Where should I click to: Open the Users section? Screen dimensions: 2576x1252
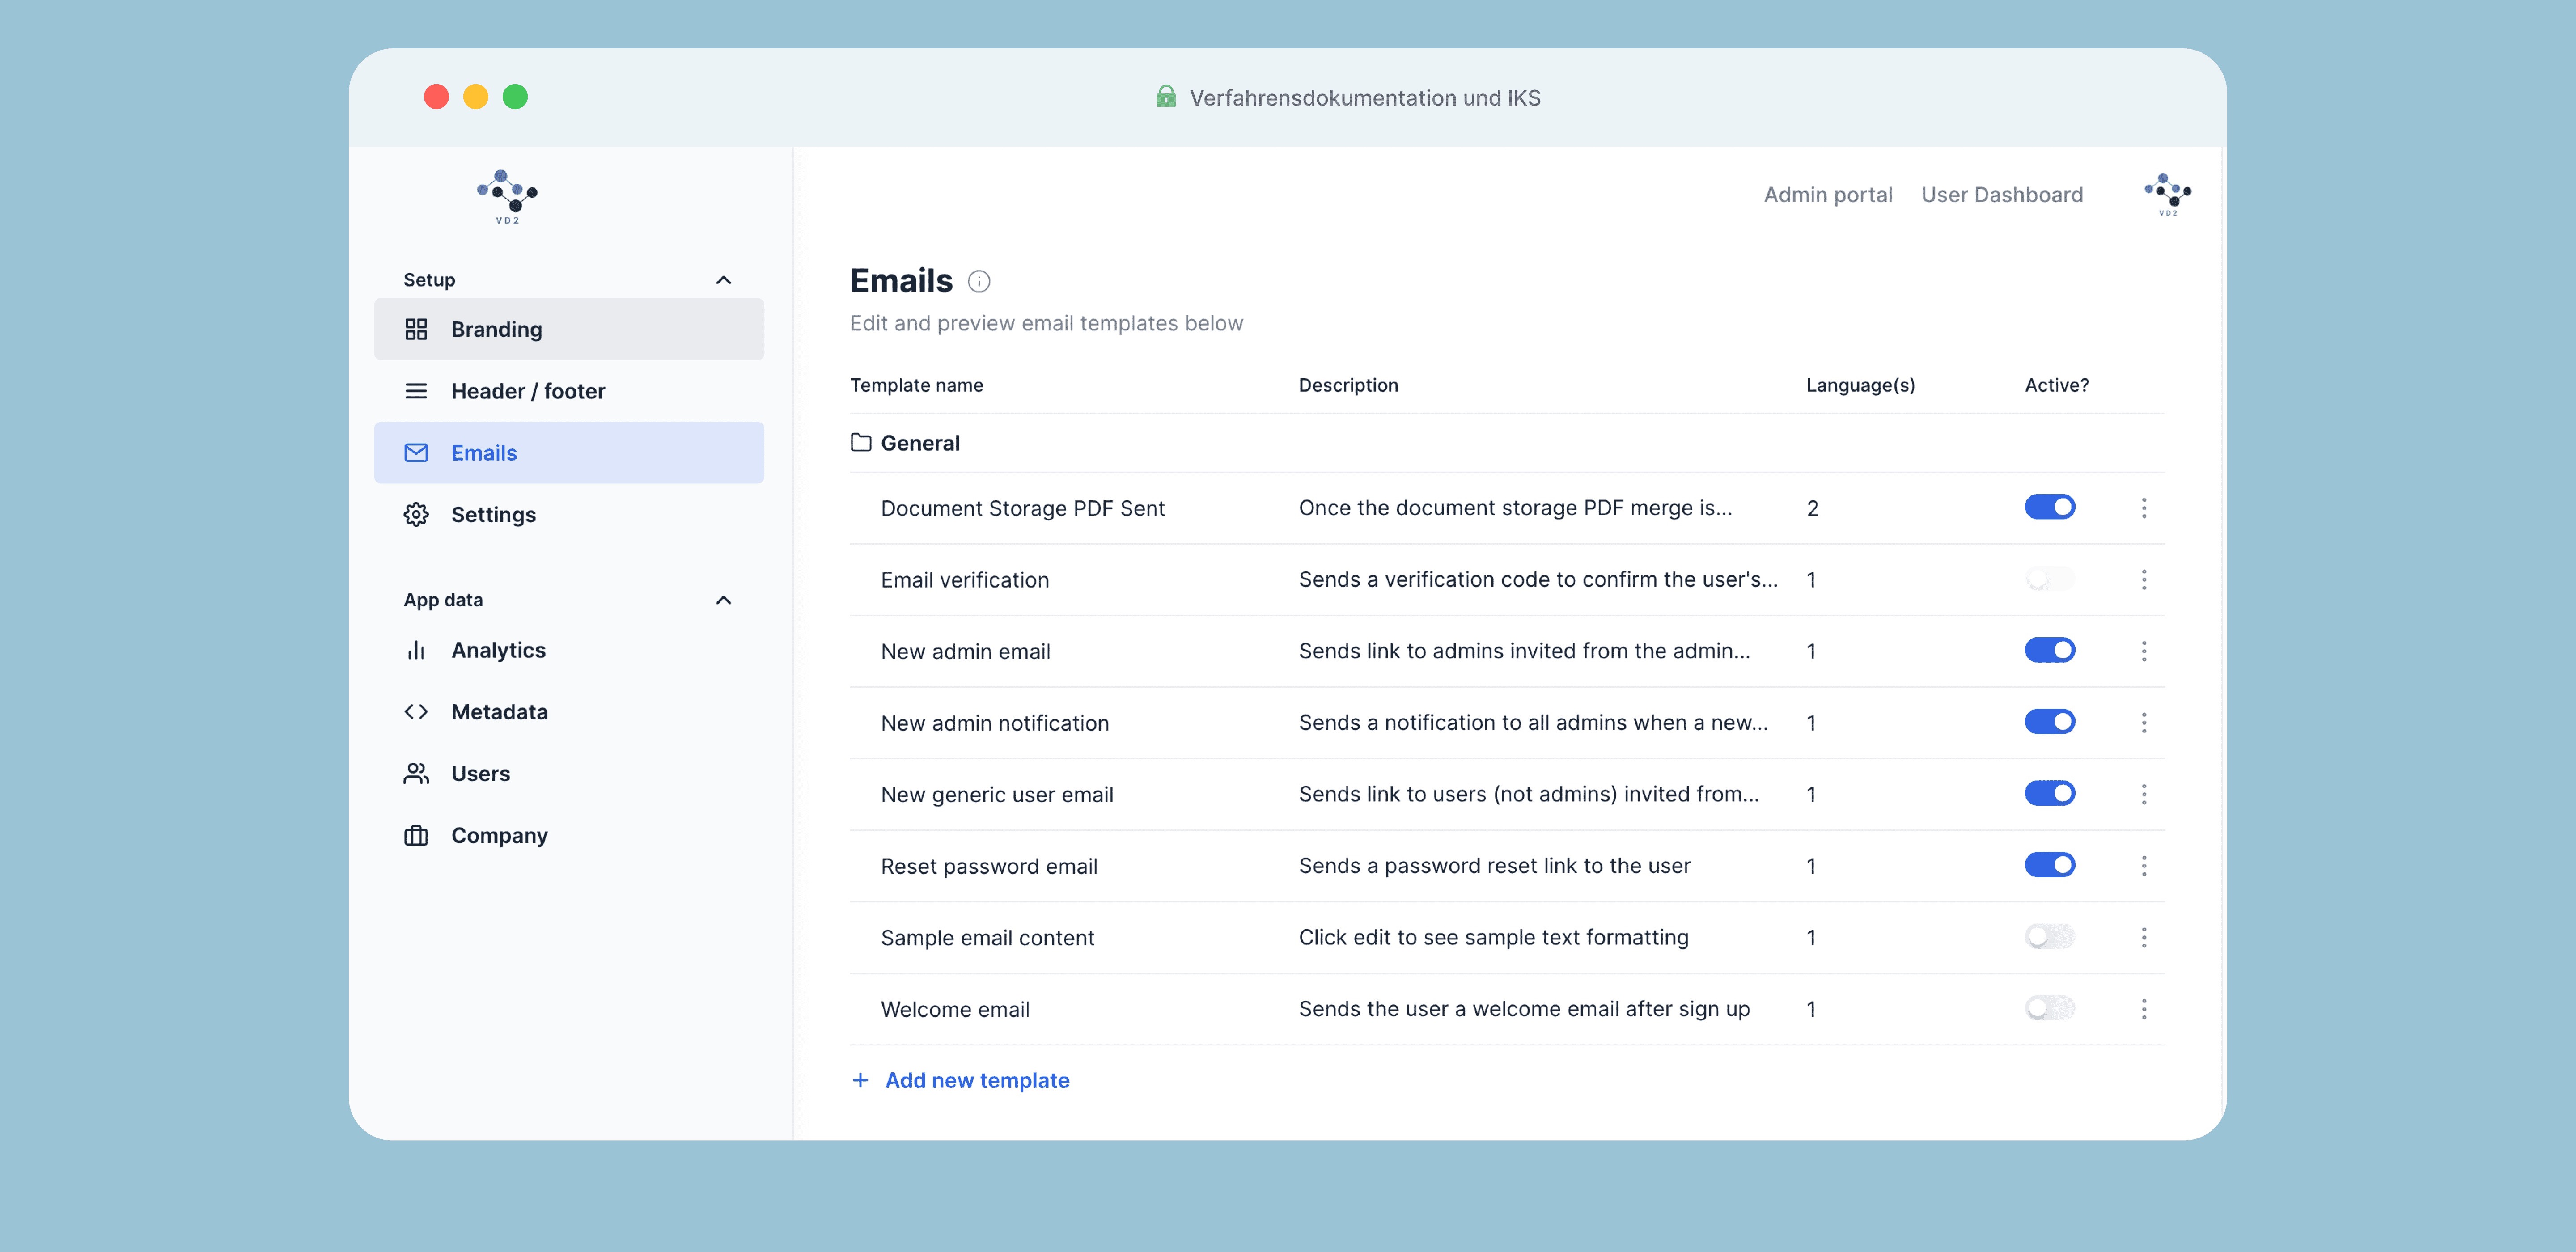(569, 773)
